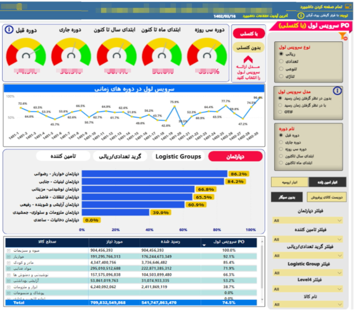Click the دوره قبل gauge
Image resolution: width=356 pixels, height=311 pixels.
(26, 52)
